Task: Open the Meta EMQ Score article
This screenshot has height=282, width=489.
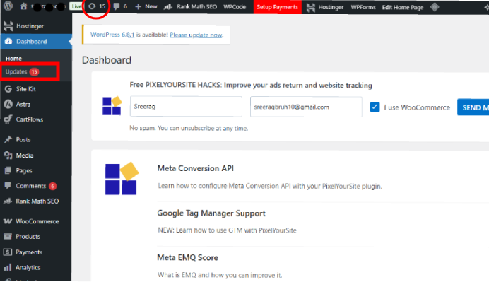Action: point(187,258)
